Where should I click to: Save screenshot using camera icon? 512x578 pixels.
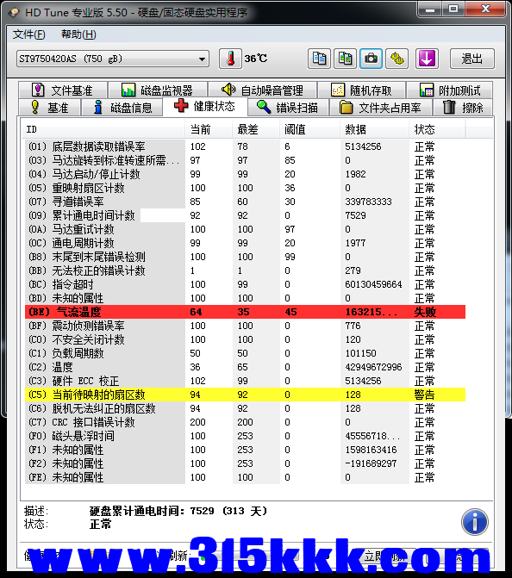(372, 59)
